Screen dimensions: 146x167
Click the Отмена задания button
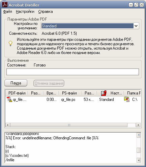[x=49, y=83]
